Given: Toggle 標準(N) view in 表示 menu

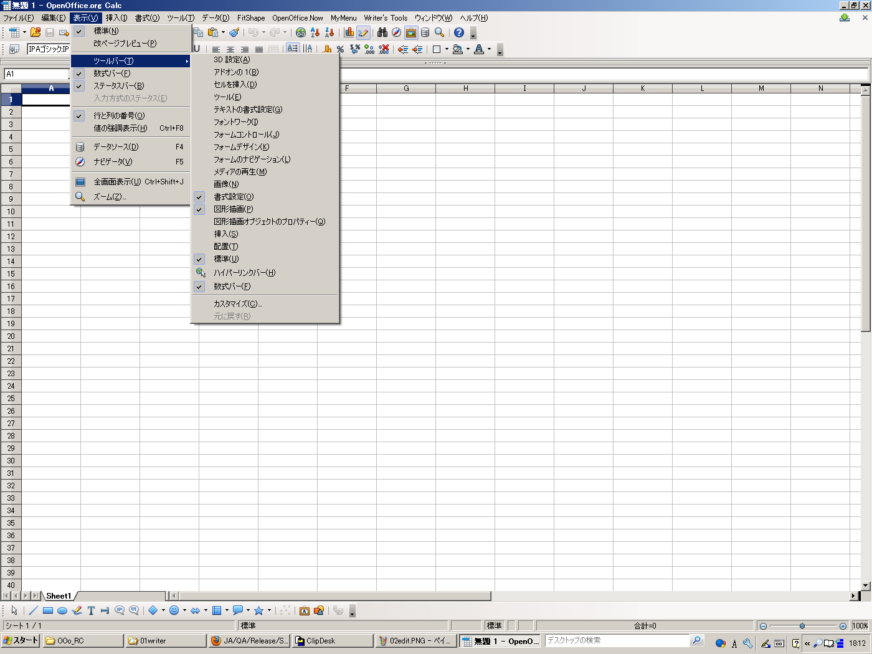Looking at the screenshot, I should (131, 31).
